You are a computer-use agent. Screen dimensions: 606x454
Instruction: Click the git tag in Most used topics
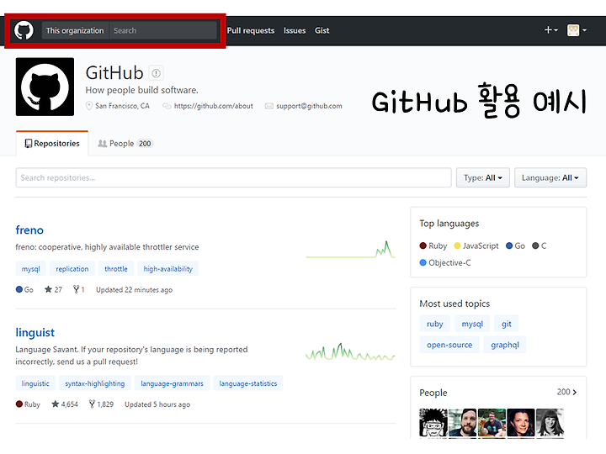(507, 324)
